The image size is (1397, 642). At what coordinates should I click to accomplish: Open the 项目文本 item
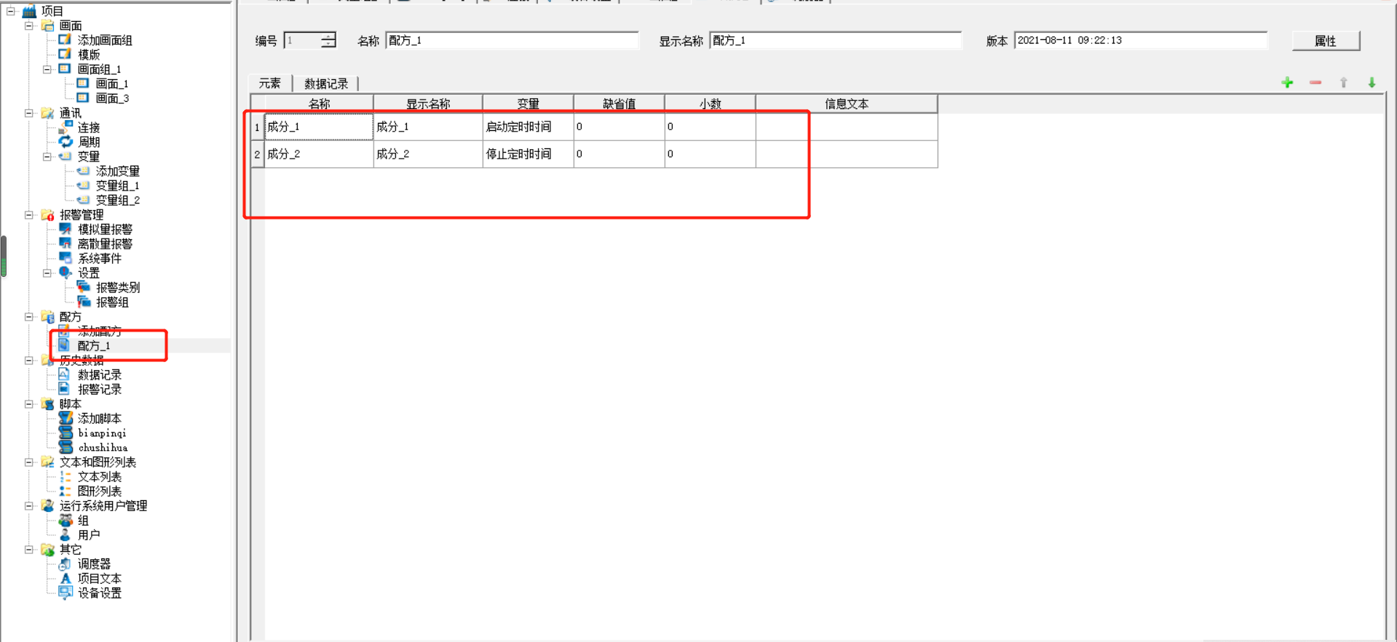coord(100,578)
